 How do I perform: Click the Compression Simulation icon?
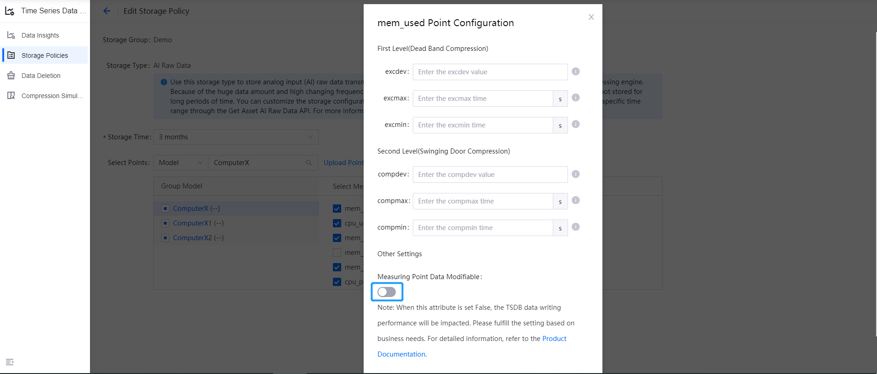(11, 96)
